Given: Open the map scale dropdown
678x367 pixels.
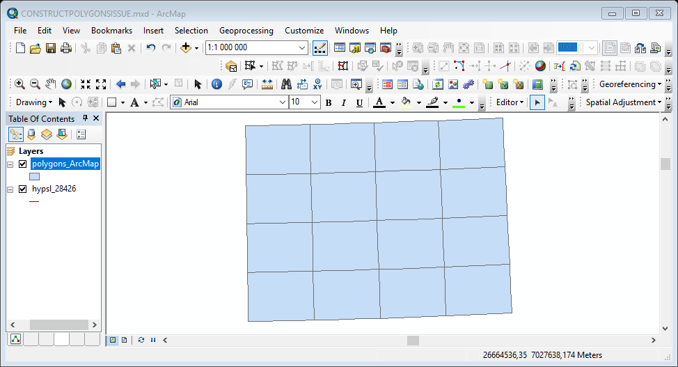Looking at the screenshot, I should [302, 47].
